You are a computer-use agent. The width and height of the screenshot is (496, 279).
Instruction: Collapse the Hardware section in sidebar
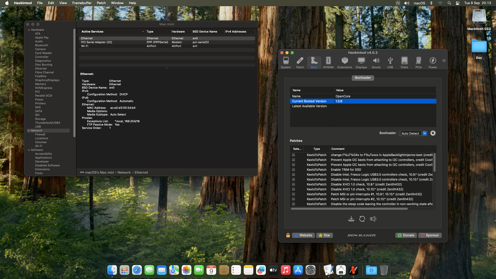(29, 30)
